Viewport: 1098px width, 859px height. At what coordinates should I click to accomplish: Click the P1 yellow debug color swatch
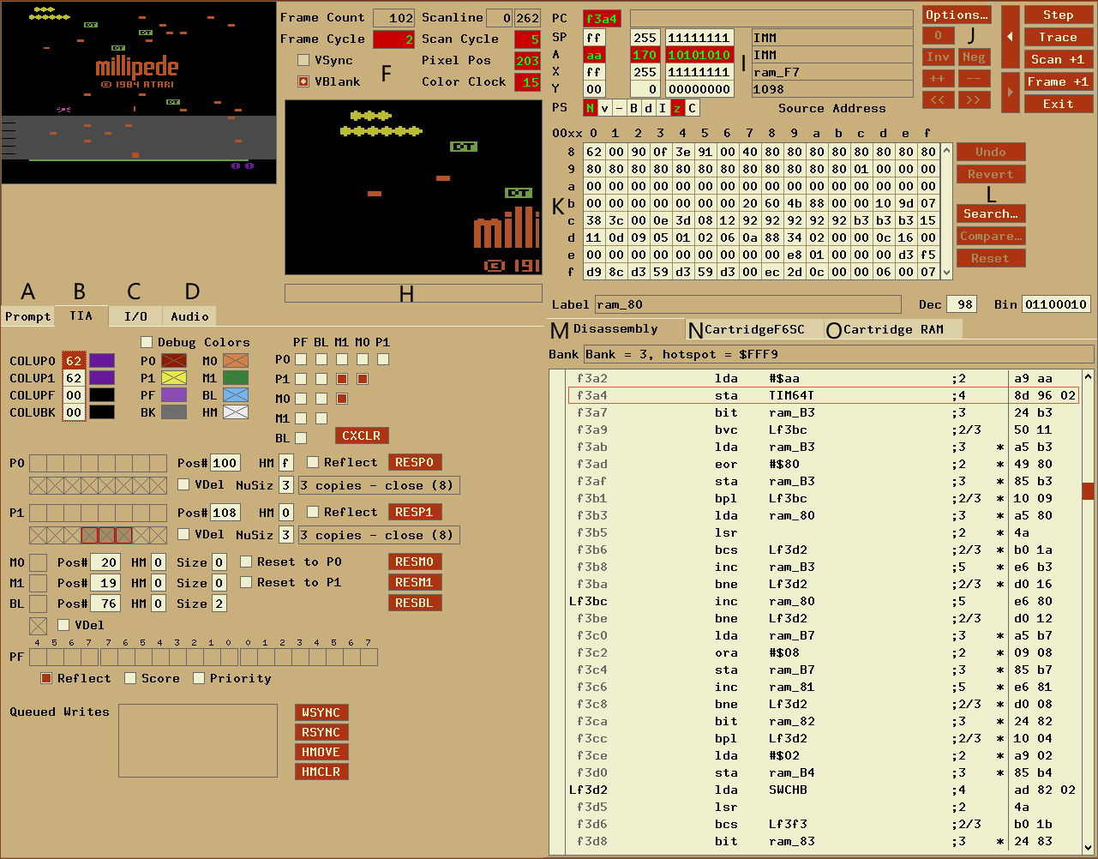tap(174, 378)
